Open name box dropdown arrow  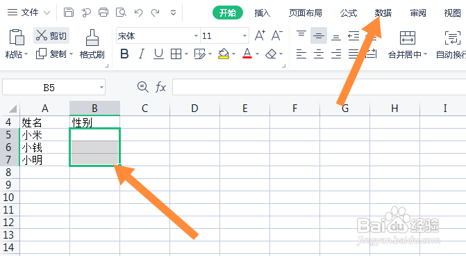pos(101,87)
